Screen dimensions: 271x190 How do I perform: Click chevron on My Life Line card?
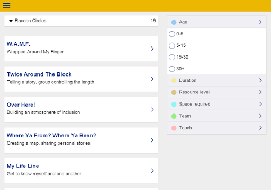[x=152, y=170]
